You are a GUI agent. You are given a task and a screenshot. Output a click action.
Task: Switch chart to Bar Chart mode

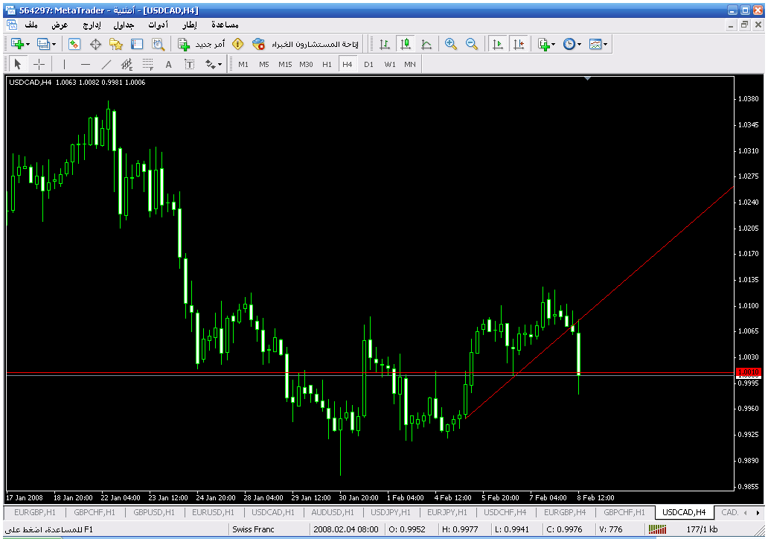pos(384,44)
